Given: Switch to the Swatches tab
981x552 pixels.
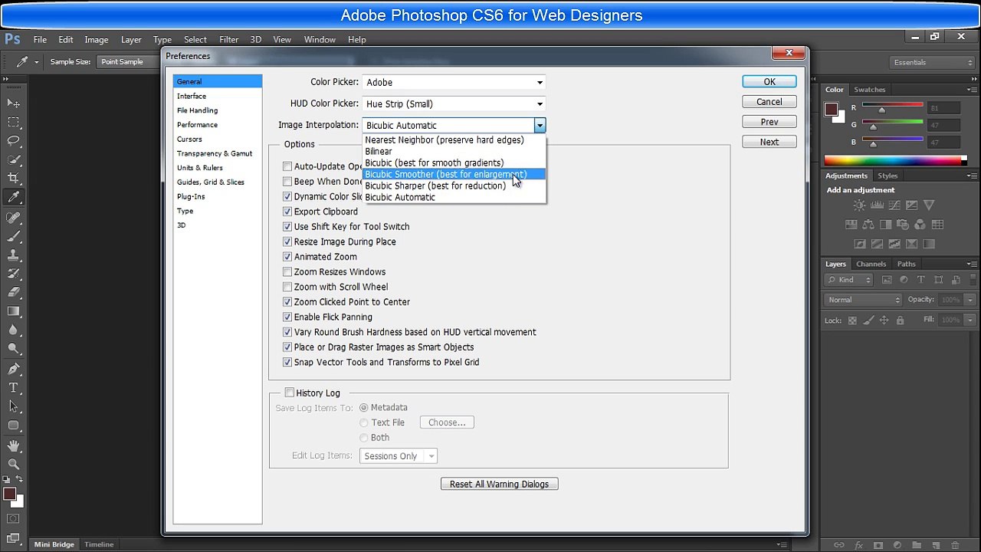Looking at the screenshot, I should click(x=870, y=90).
